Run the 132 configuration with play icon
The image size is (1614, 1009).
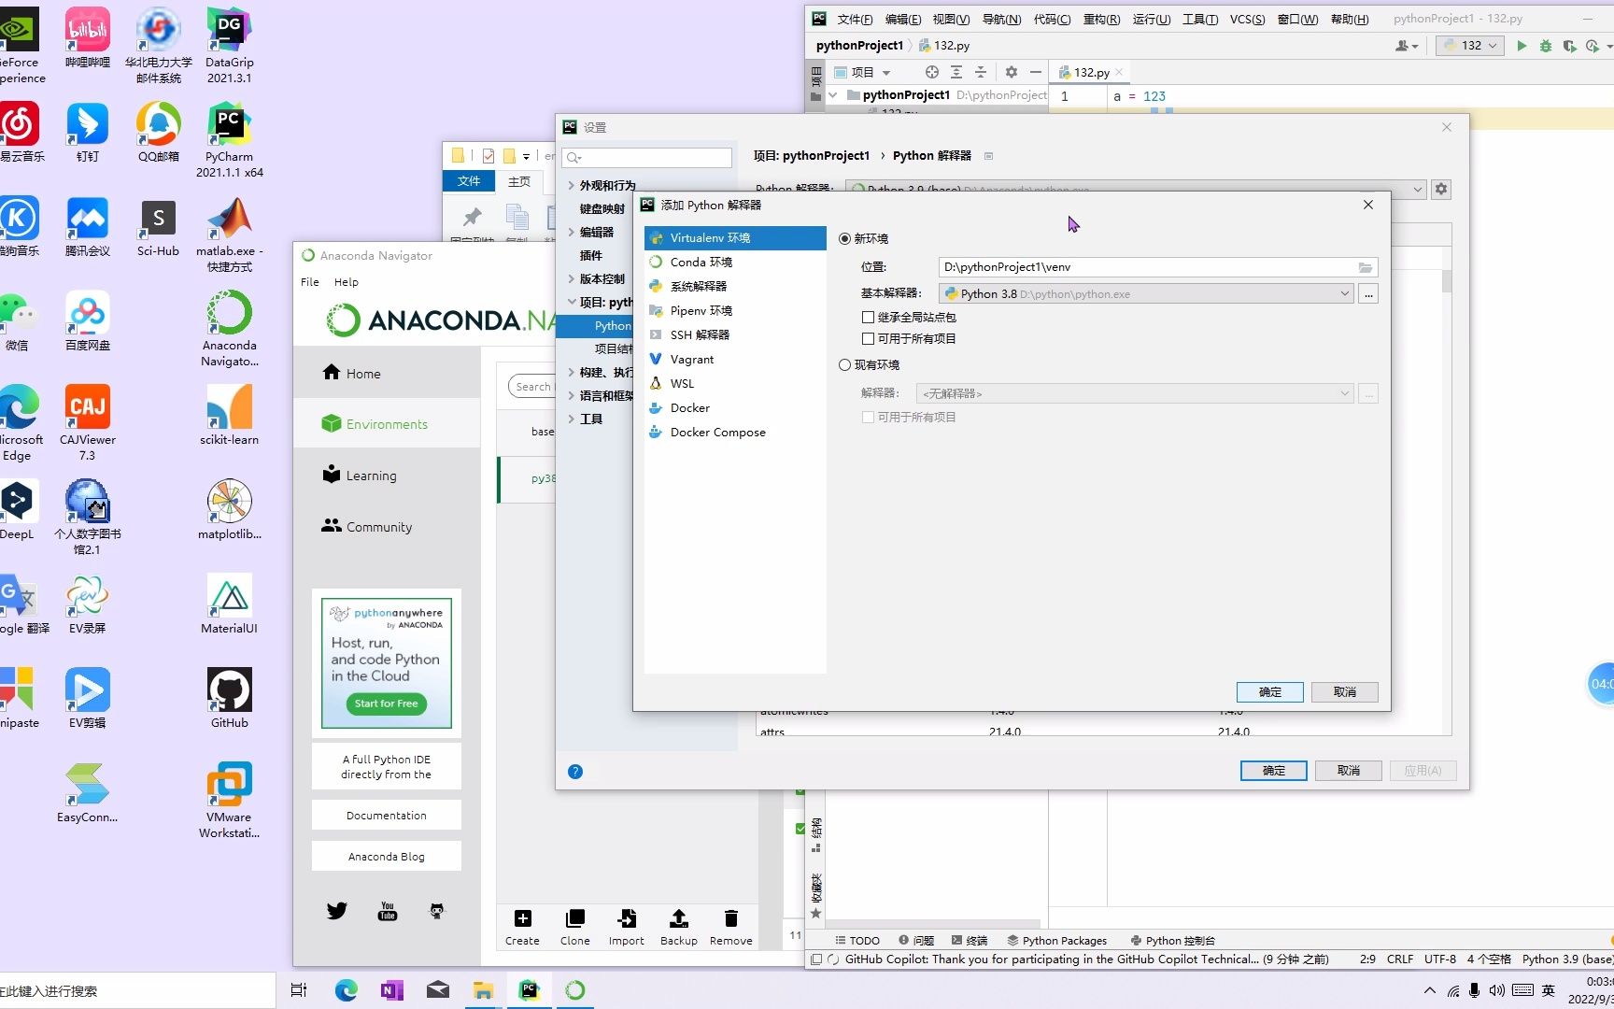point(1522,46)
